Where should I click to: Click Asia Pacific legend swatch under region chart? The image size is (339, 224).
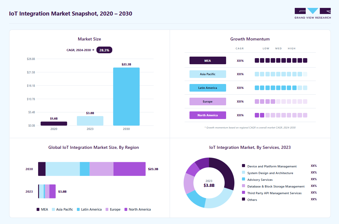(53, 209)
